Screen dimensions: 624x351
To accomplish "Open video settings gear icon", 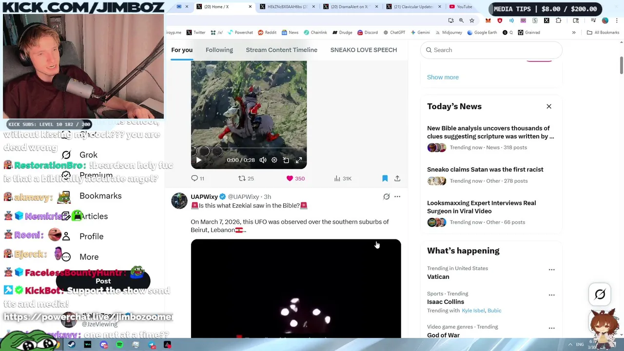I will [x=274, y=160].
